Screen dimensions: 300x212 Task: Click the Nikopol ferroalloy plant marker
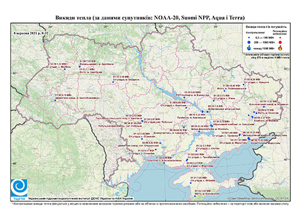coord(198,131)
